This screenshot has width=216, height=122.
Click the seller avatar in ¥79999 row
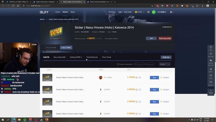point(101,78)
